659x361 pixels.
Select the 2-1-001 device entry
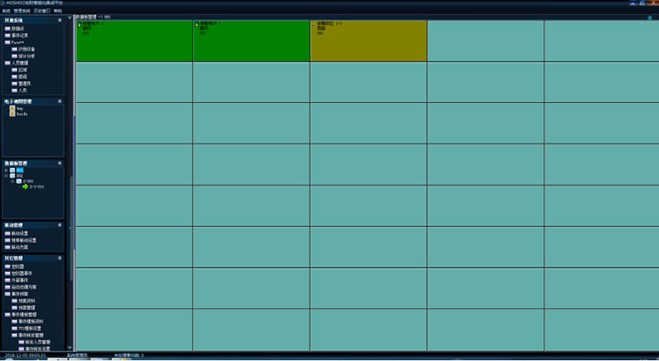coord(37,187)
